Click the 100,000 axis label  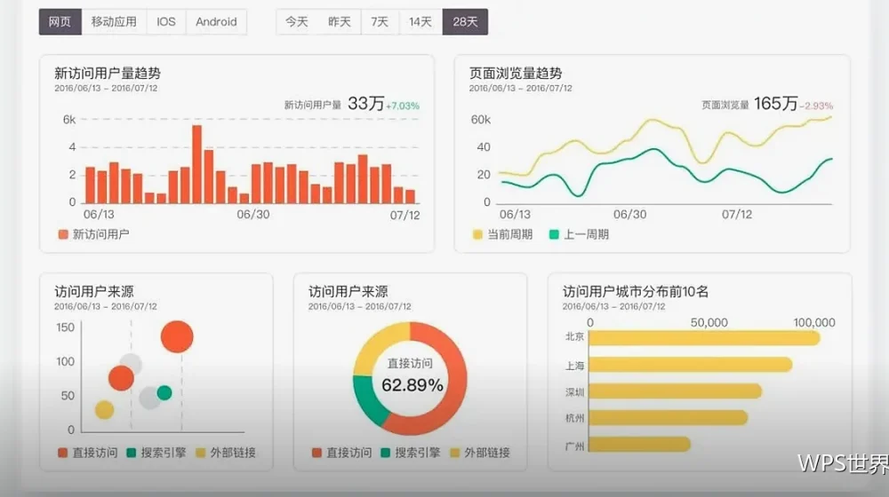(x=814, y=323)
